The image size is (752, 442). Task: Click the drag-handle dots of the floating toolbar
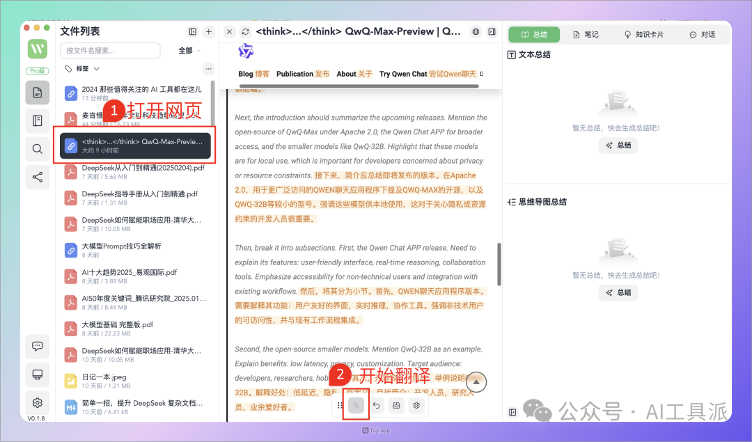[x=340, y=405]
